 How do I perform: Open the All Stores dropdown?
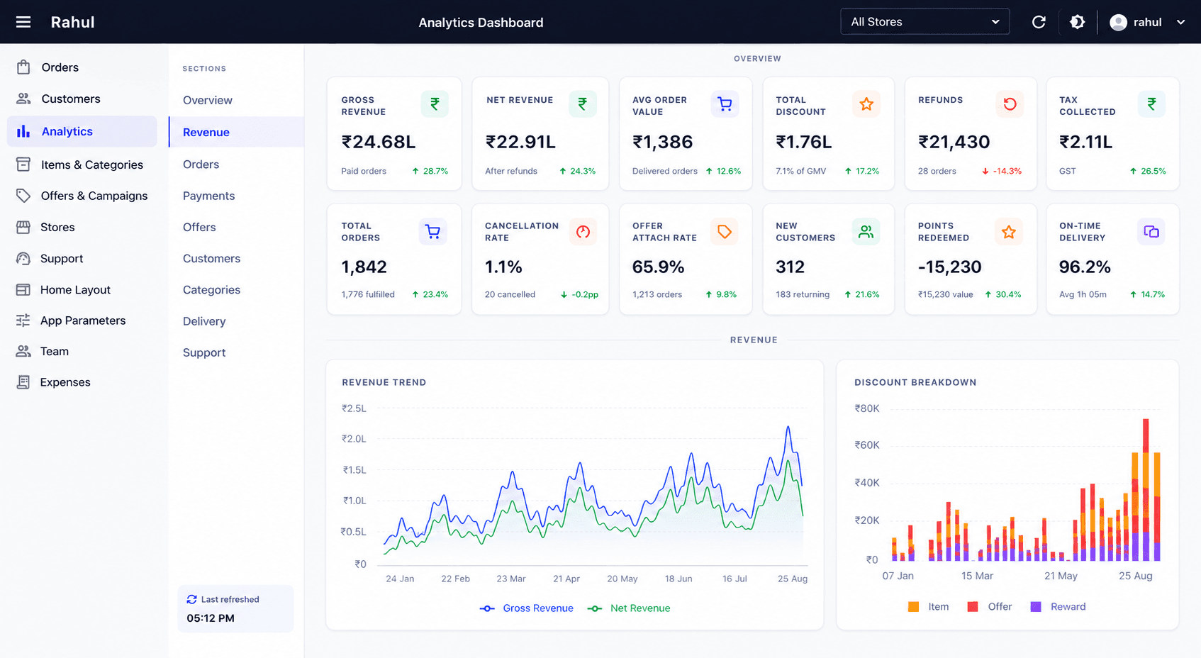coord(925,22)
